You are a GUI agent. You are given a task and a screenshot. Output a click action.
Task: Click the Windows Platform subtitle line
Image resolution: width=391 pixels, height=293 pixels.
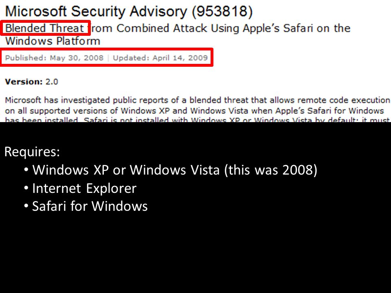click(x=53, y=41)
